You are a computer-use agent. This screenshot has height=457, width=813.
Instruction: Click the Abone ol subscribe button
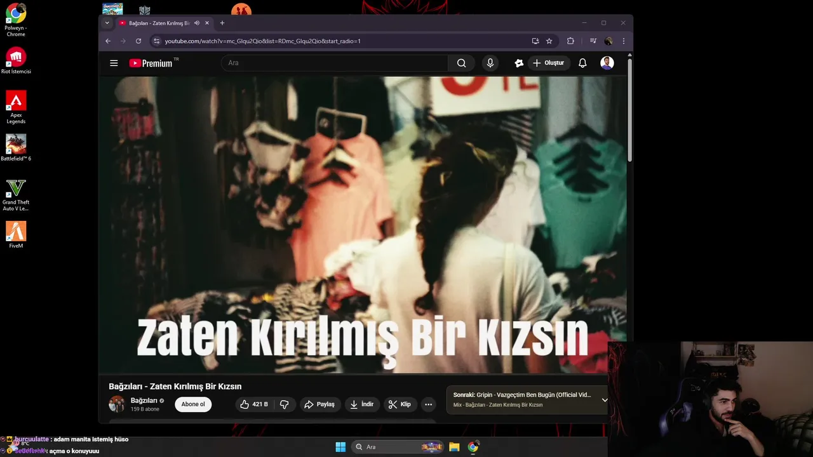pyautogui.click(x=193, y=404)
